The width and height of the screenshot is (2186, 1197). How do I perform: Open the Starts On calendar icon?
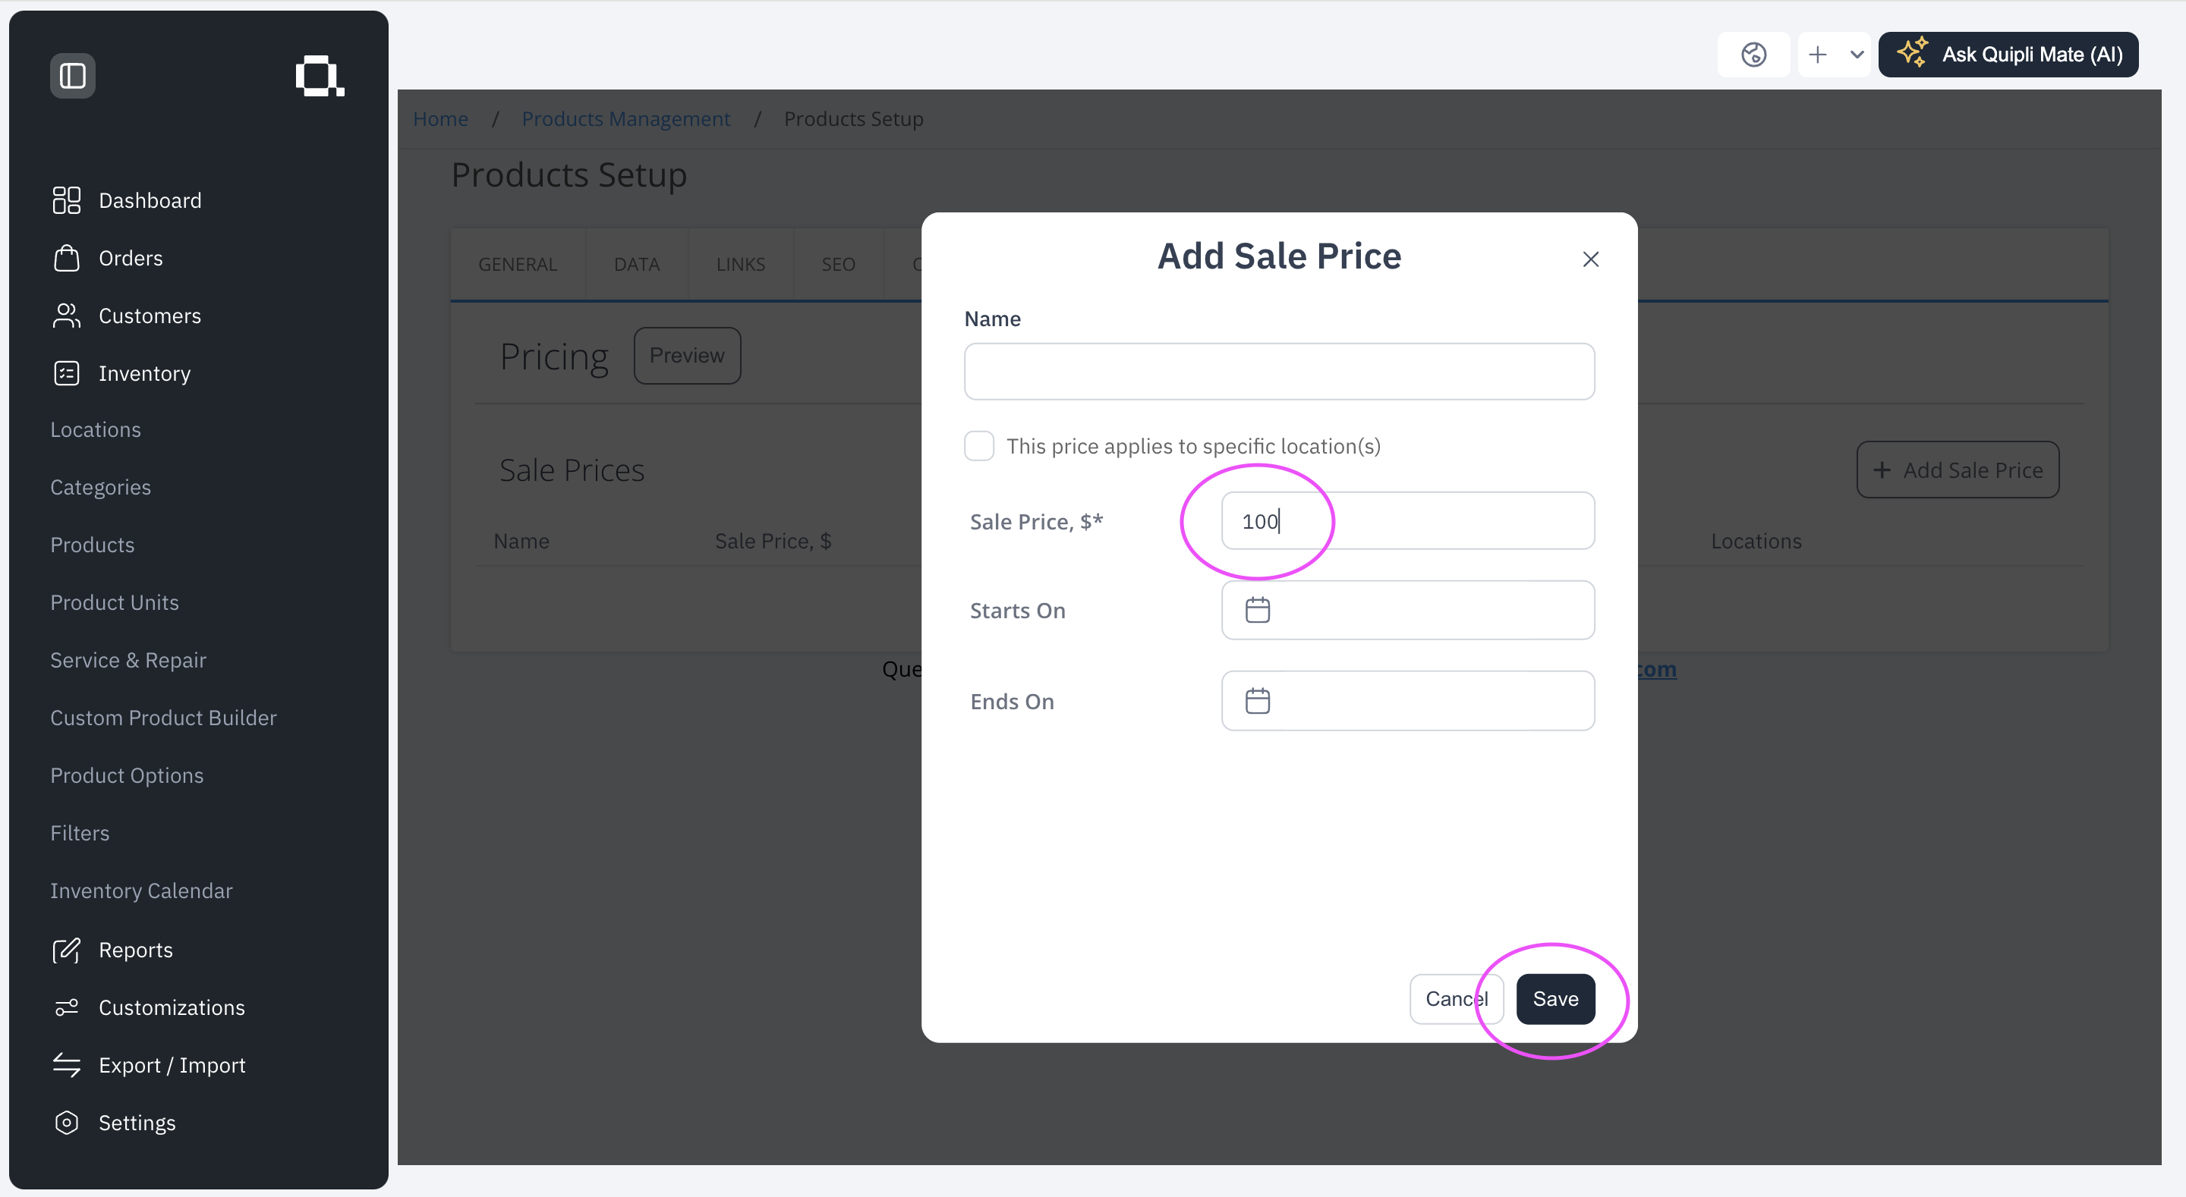(x=1257, y=610)
